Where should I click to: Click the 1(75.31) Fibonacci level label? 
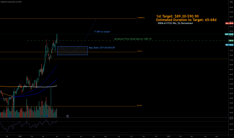[139, 51]
